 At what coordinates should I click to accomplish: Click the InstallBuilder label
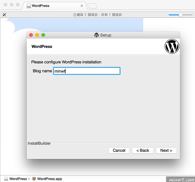39,143
